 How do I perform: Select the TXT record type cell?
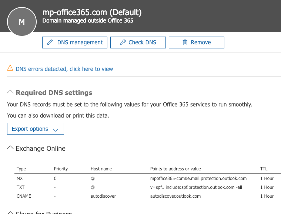[20, 187]
